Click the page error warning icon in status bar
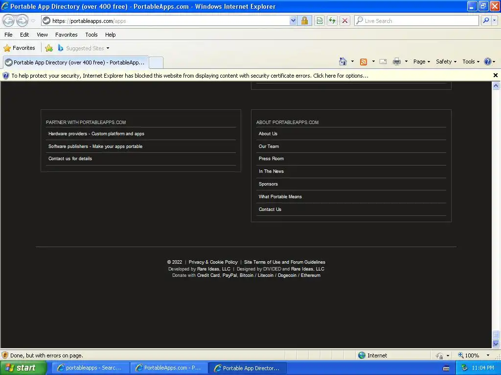The image size is (501, 375). (x=5, y=355)
